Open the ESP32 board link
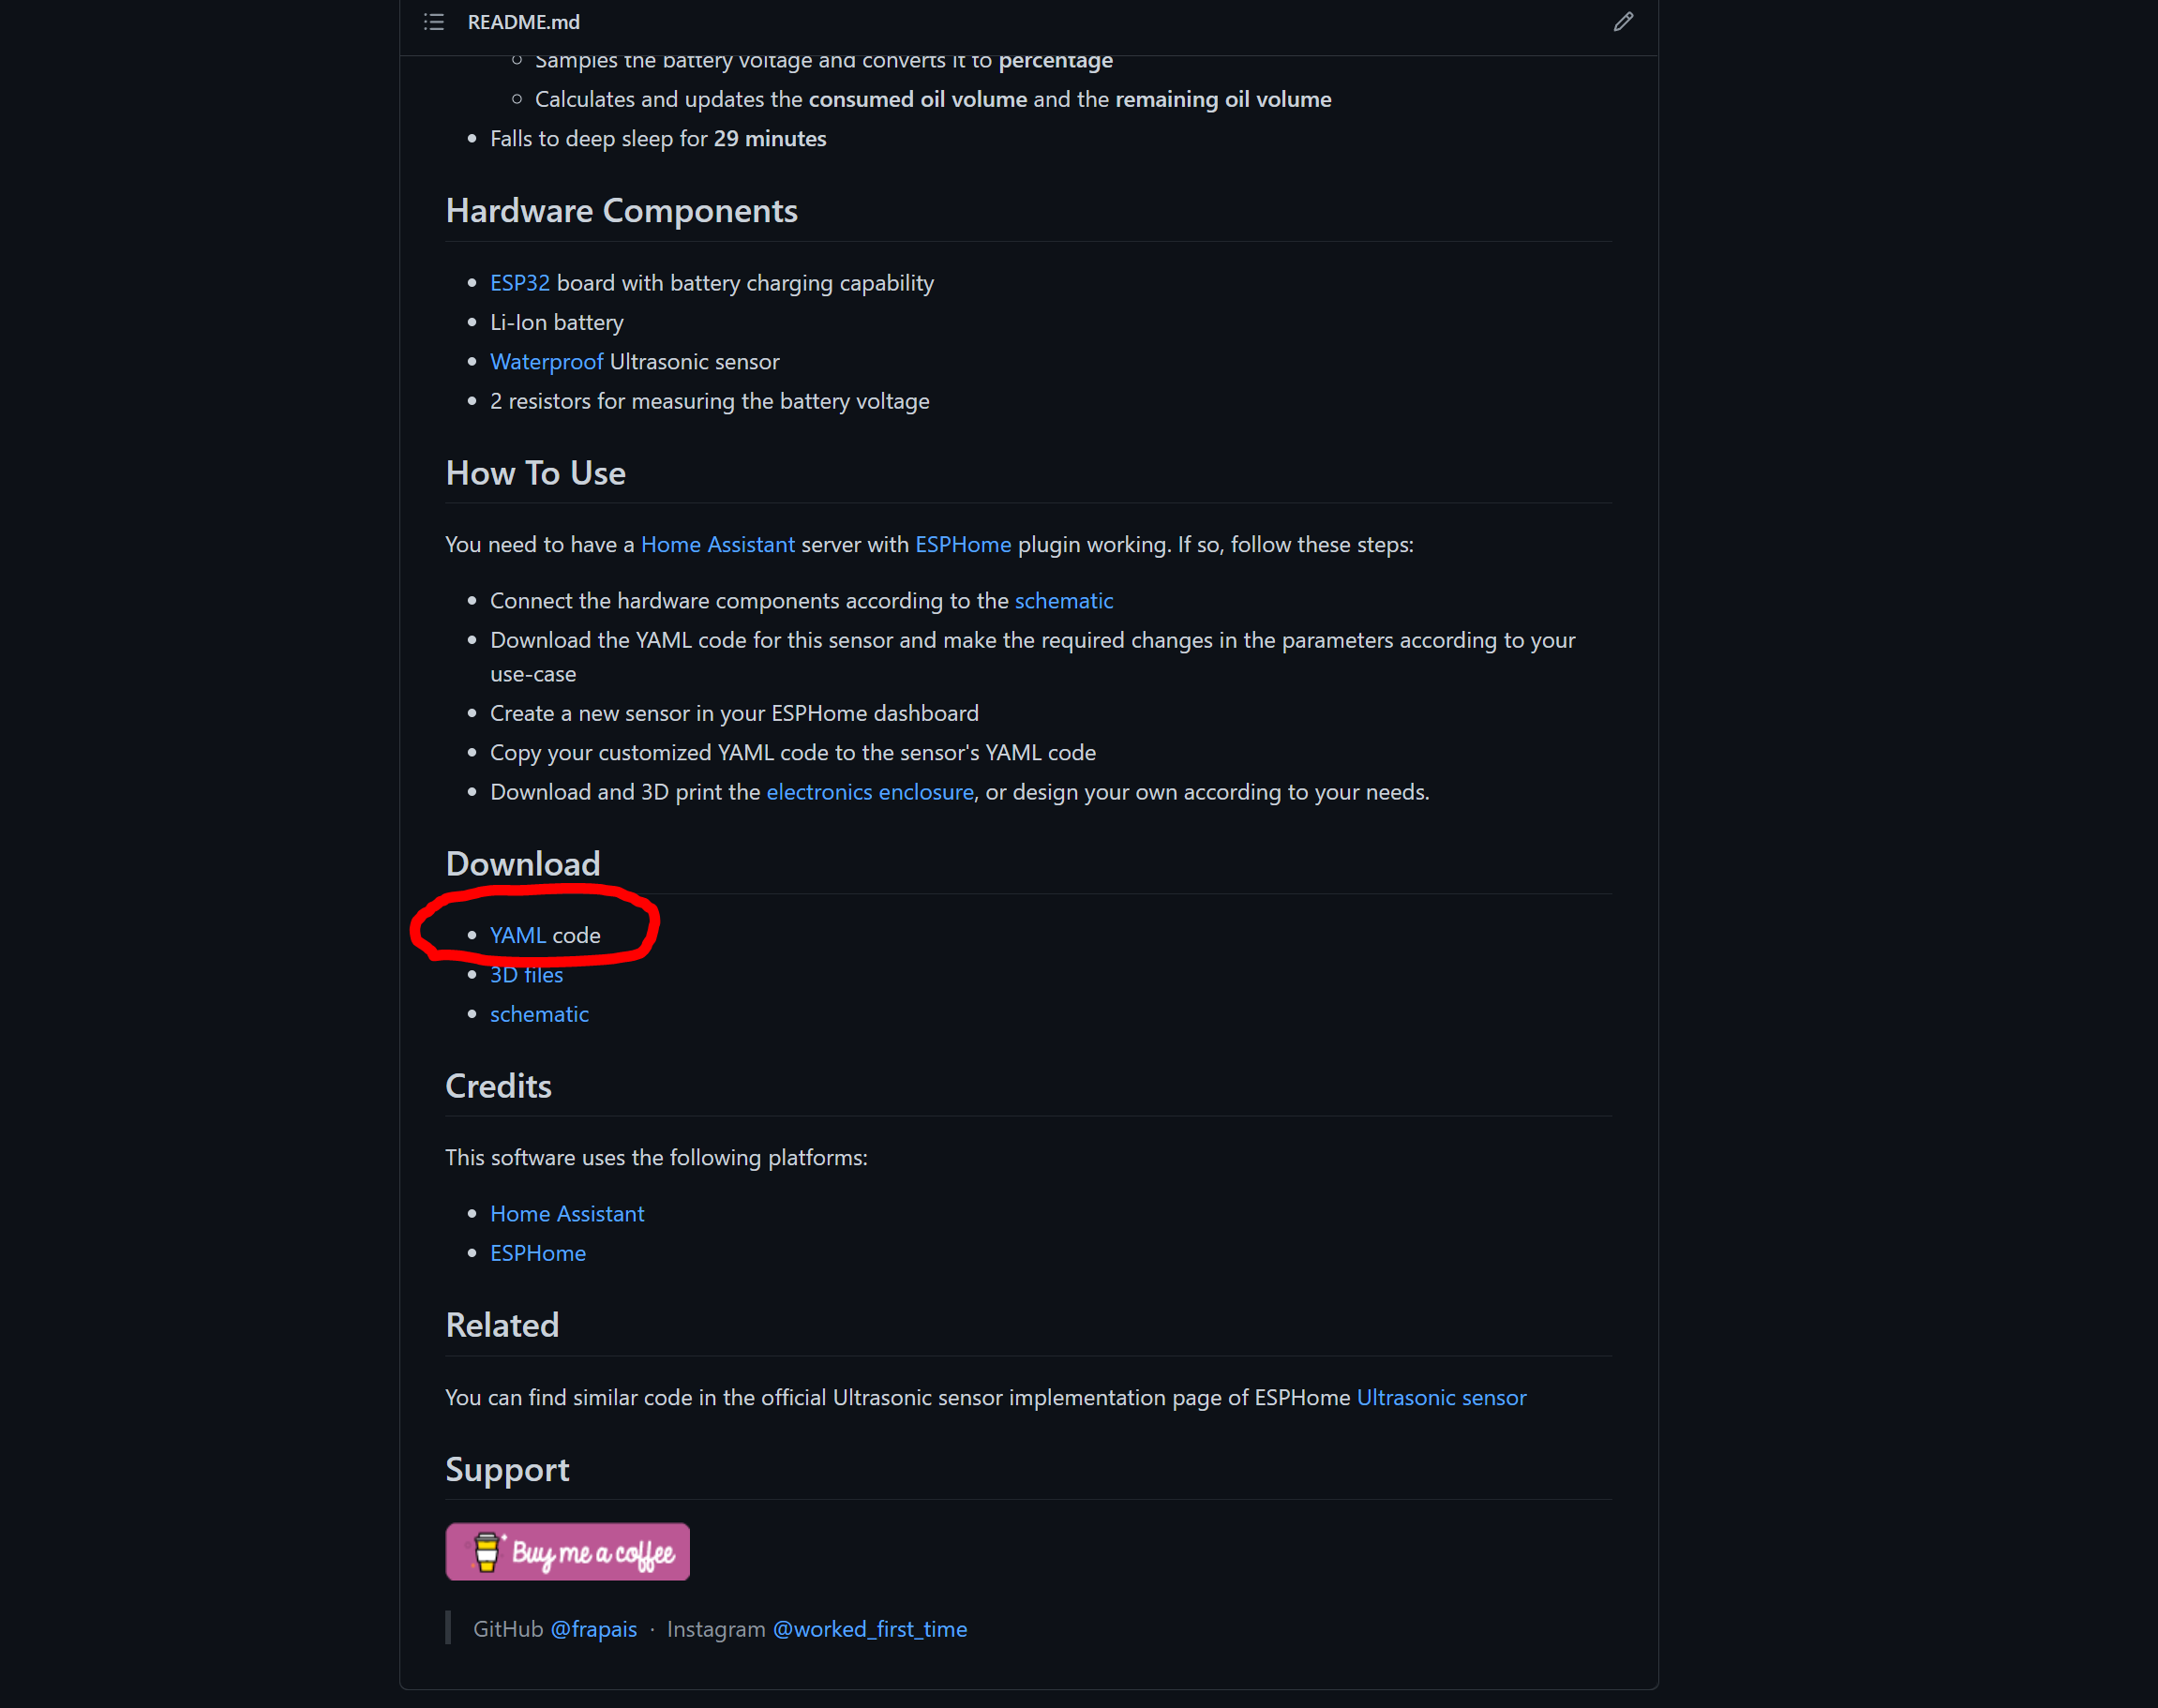Image resolution: width=2158 pixels, height=1708 pixels. (519, 282)
